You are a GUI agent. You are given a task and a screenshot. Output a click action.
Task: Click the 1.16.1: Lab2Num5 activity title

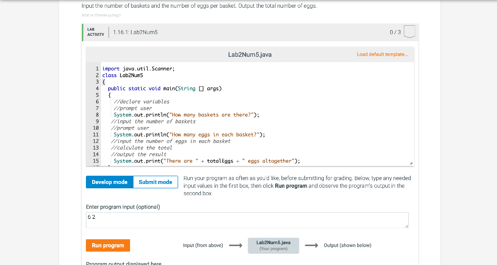point(135,32)
